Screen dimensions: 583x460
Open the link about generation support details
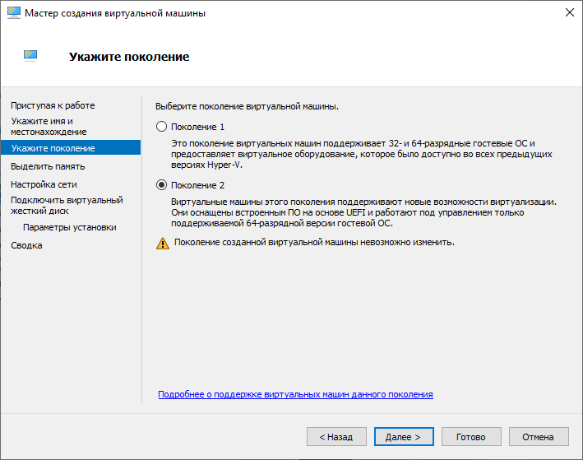tap(295, 395)
